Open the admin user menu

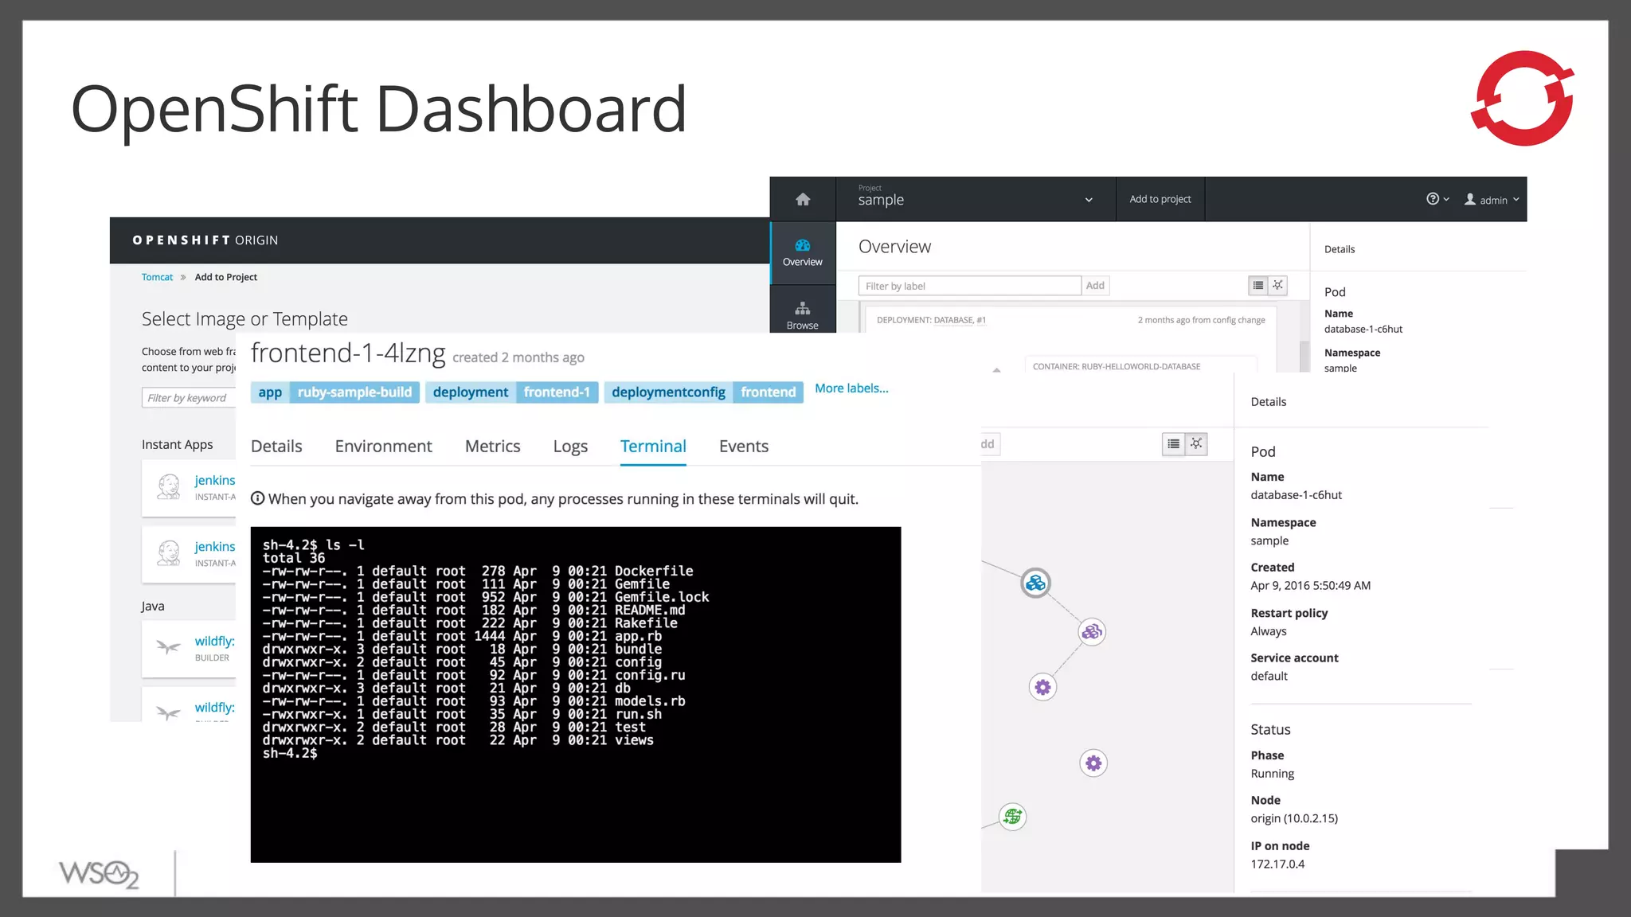[1492, 200]
